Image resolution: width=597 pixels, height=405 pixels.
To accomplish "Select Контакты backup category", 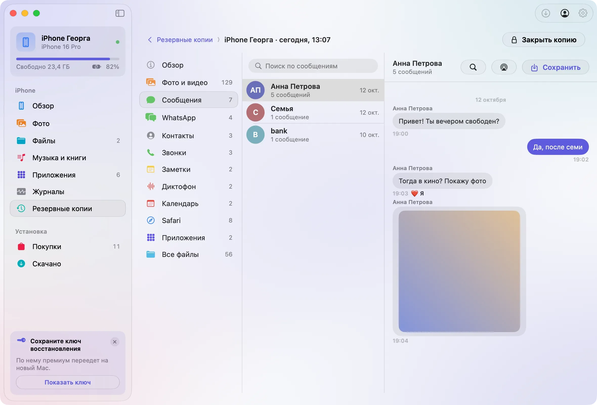I will click(188, 135).
